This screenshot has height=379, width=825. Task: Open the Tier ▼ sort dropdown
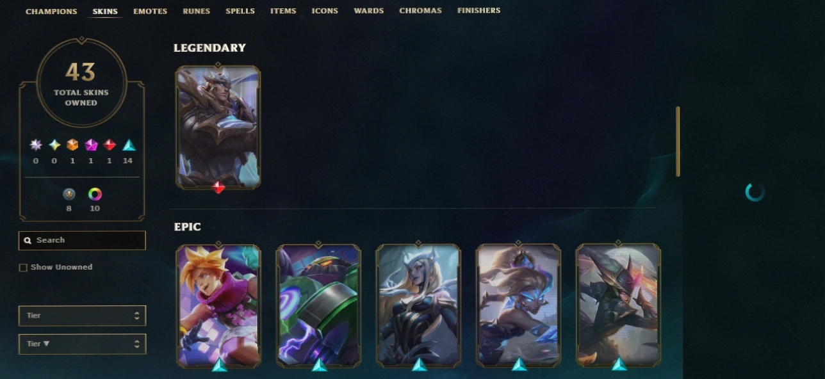coord(82,344)
